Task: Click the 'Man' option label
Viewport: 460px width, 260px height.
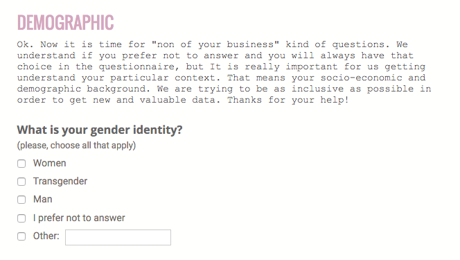Action: [43, 199]
